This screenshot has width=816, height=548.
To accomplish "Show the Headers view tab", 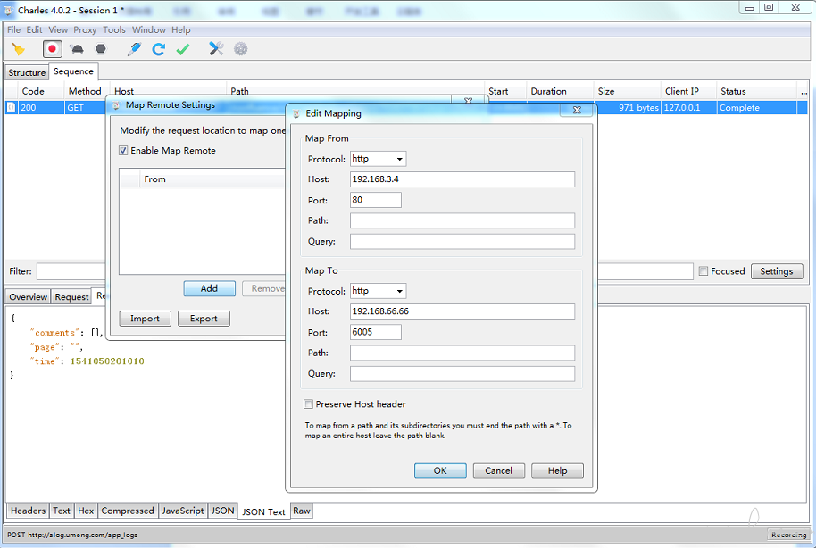I will (x=28, y=511).
